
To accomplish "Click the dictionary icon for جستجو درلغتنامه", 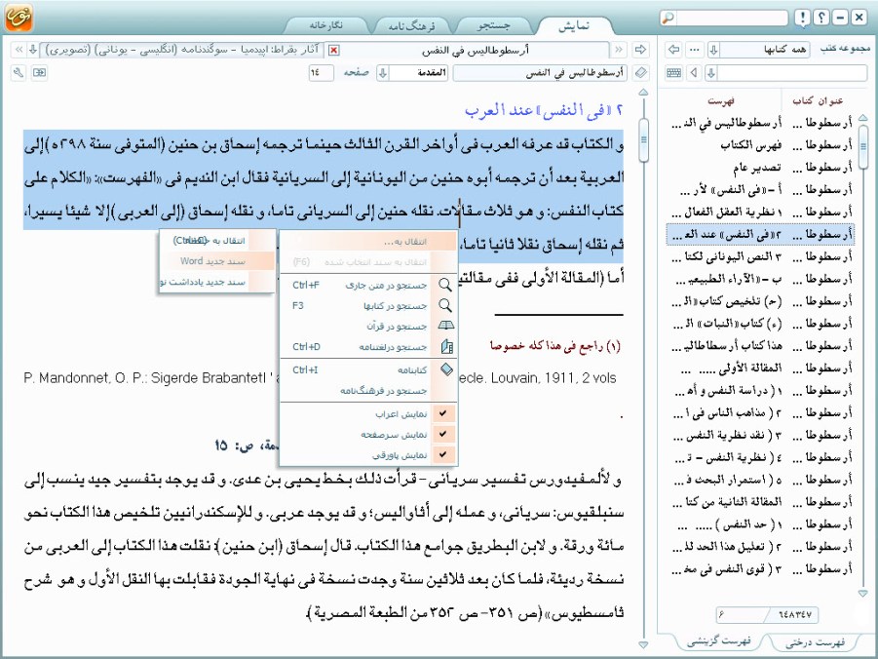I will (x=446, y=346).
